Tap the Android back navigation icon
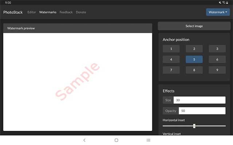233x145 pixels. coord(84,140)
